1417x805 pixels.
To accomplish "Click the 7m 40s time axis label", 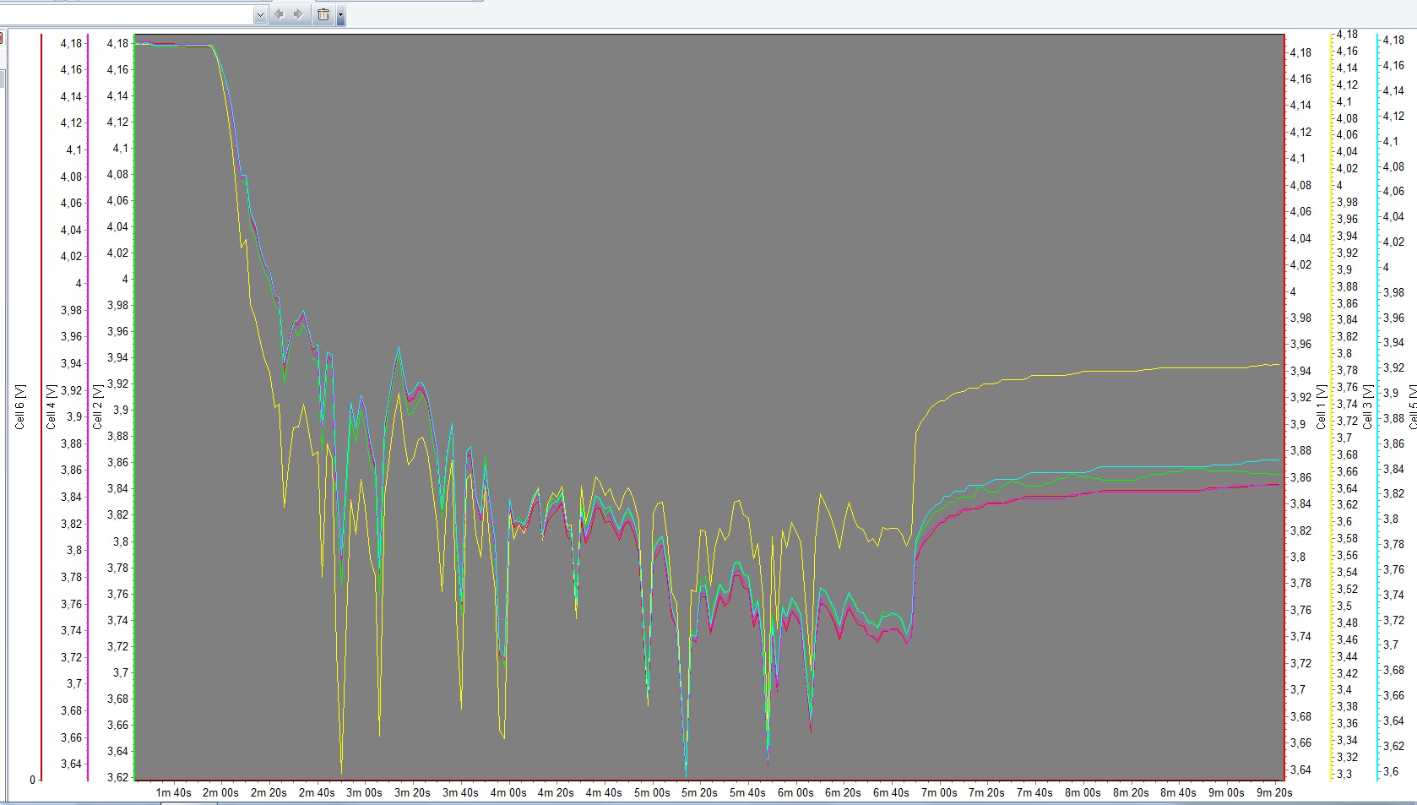I will [x=1034, y=792].
